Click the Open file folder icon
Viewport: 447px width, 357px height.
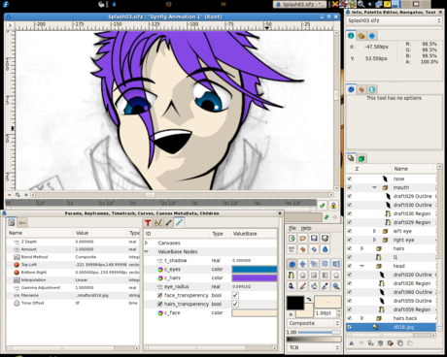click(303, 239)
